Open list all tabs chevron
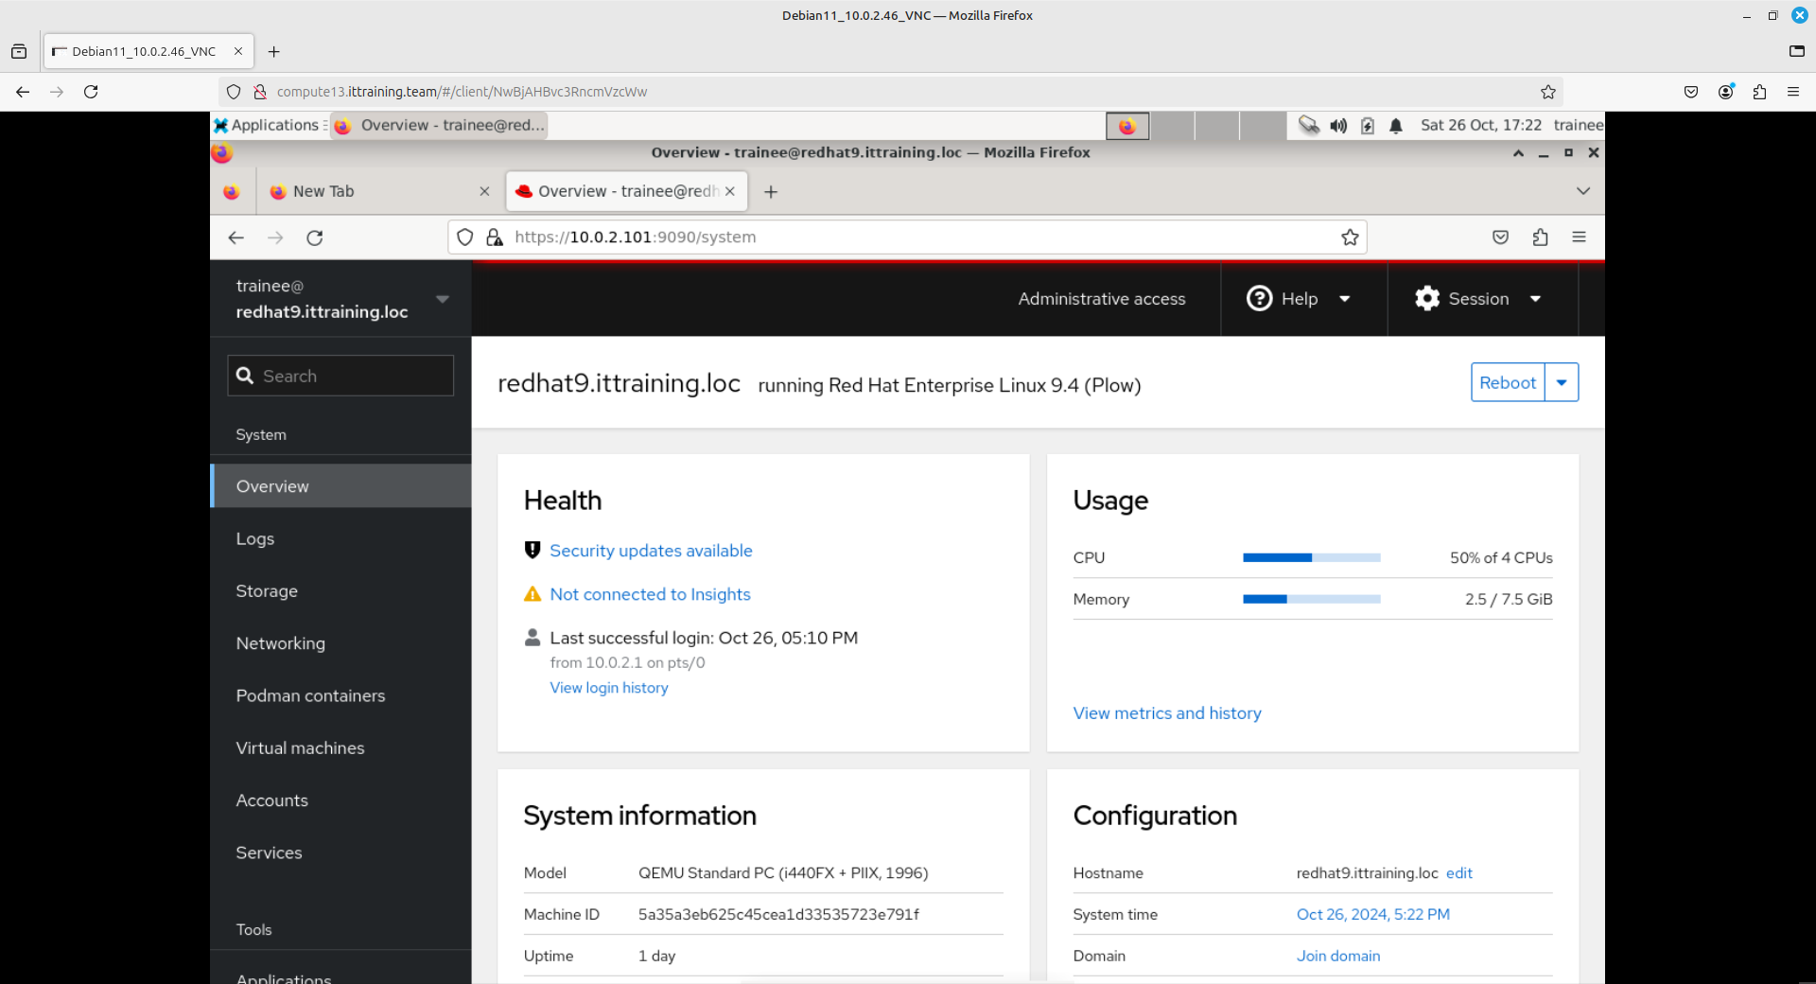1816x984 pixels. coord(1583,191)
